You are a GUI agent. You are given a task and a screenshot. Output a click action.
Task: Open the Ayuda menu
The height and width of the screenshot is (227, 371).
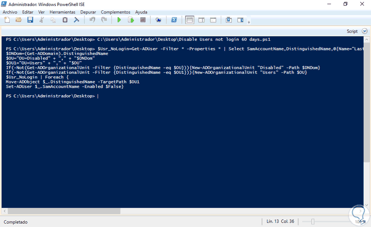tap(141, 12)
